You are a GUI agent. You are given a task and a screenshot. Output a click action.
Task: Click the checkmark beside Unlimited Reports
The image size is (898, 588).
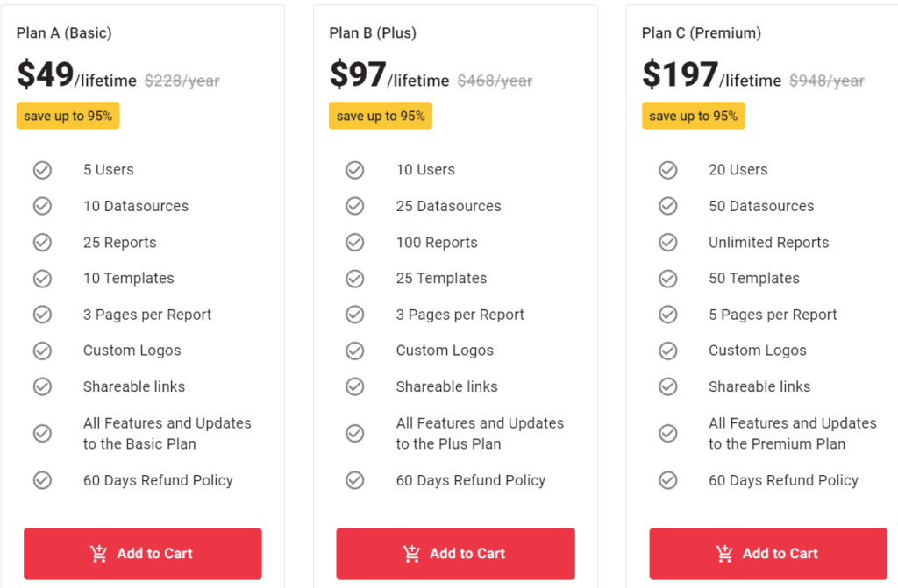tap(668, 242)
